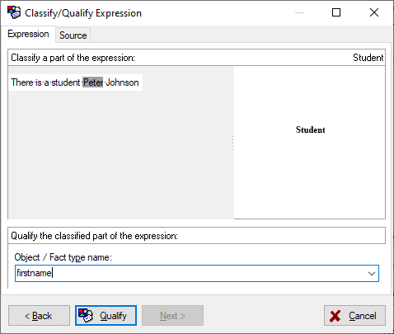Maximize the dialog window
The height and width of the screenshot is (334, 394).
pos(336,12)
